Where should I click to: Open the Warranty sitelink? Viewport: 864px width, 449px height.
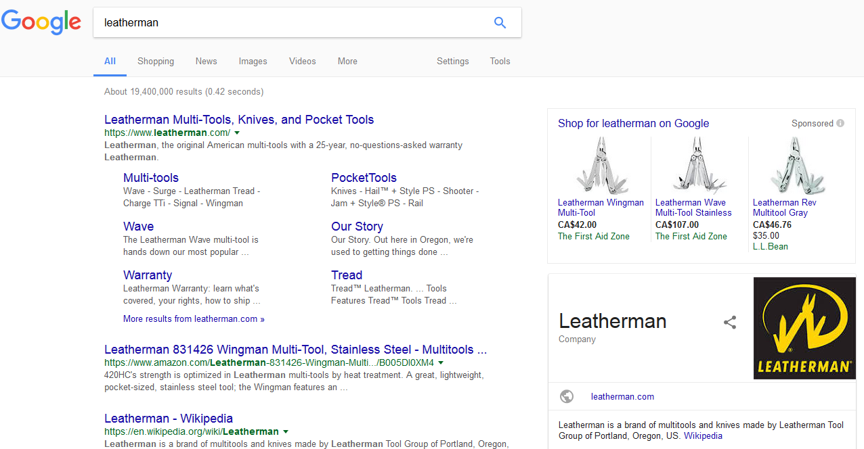click(x=148, y=275)
